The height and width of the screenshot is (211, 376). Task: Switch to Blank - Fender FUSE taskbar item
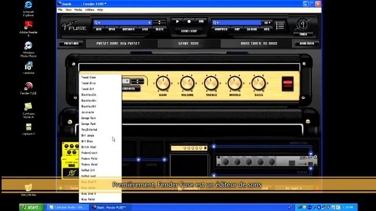(x=111, y=207)
